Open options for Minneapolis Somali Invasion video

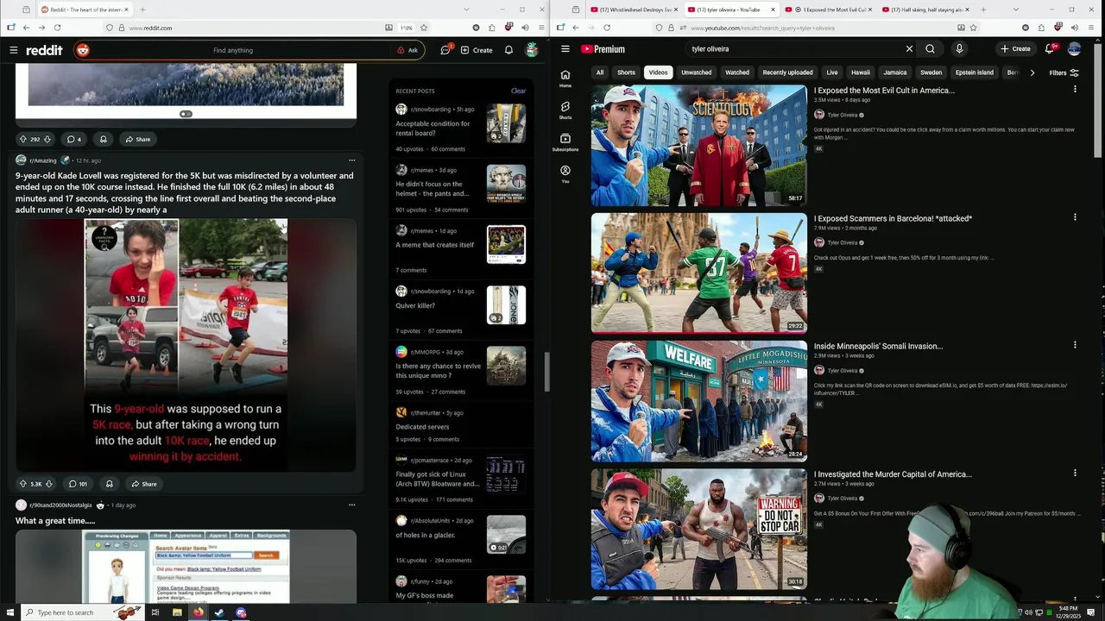1075,345
